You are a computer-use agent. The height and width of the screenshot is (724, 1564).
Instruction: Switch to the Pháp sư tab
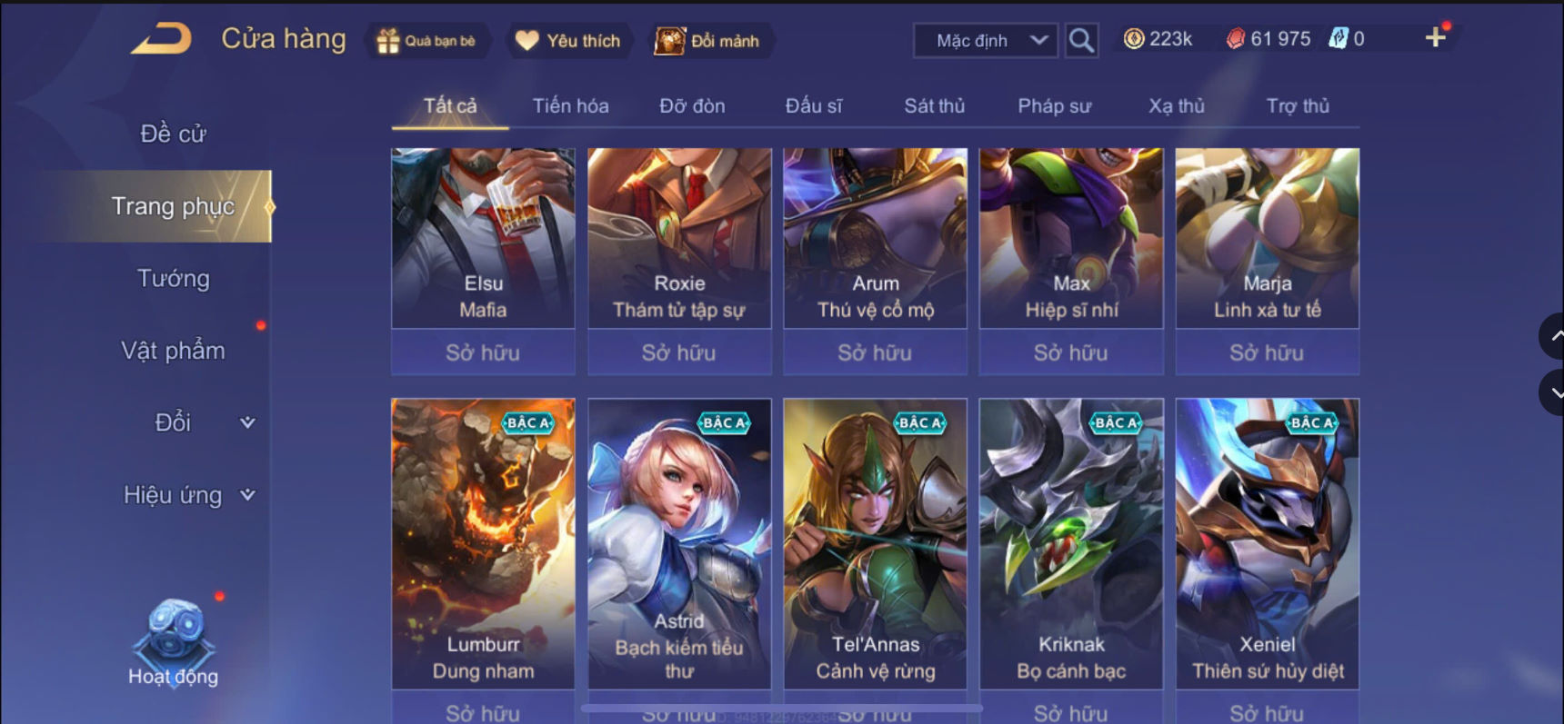1054,105
